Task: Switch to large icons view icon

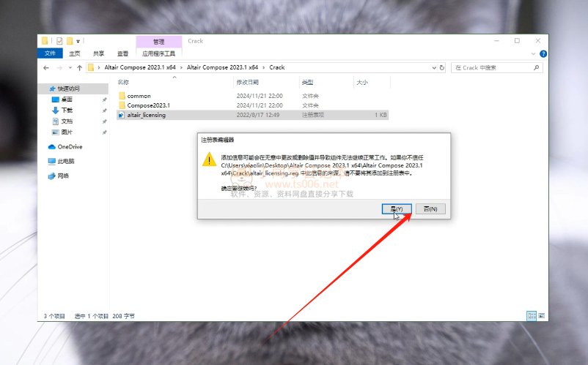Action: [x=542, y=316]
